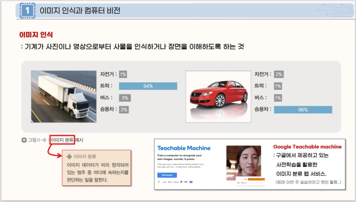Select the red heading Google Teachable machine
356x202 pixels.
pyautogui.click(x=308, y=147)
